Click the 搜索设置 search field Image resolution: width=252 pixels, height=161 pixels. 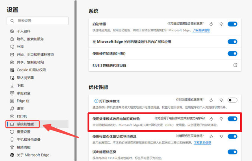click(x=38, y=21)
